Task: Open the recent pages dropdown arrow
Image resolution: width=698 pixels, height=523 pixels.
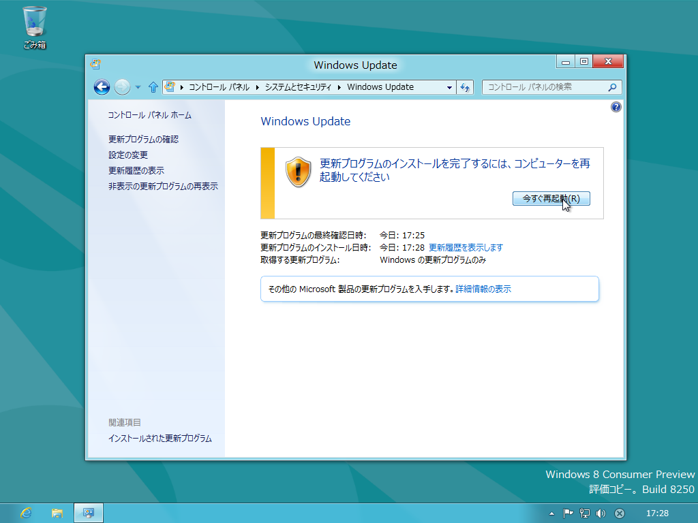Action: point(138,87)
